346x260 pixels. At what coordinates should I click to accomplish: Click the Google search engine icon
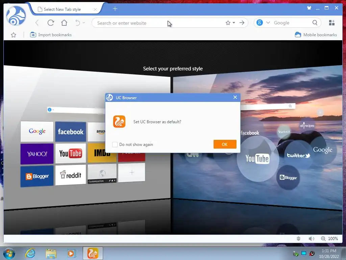(260, 23)
